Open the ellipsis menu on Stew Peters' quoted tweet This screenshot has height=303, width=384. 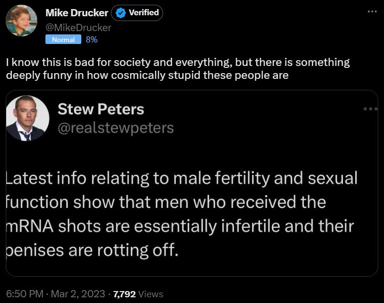[371, 108]
